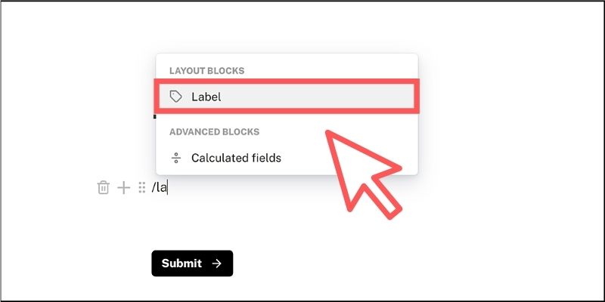
Task: Click blank area right of Submit button
Action: tap(378, 263)
